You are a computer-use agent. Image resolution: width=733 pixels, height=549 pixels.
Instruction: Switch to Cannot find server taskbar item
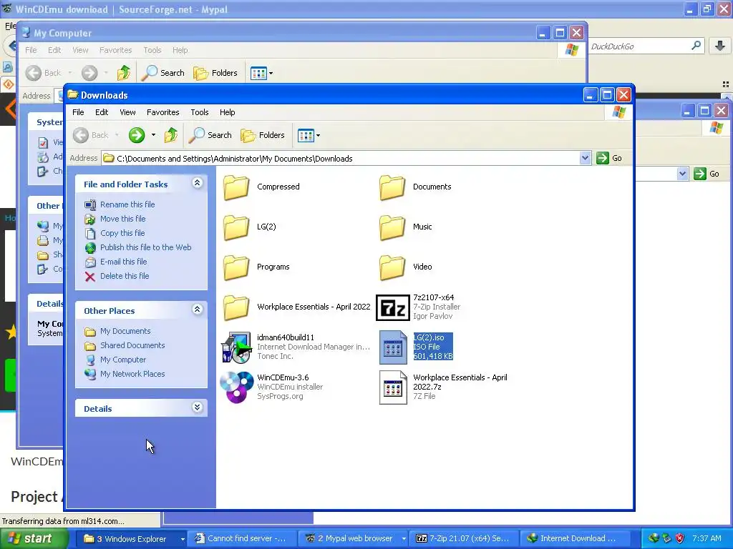point(243,539)
